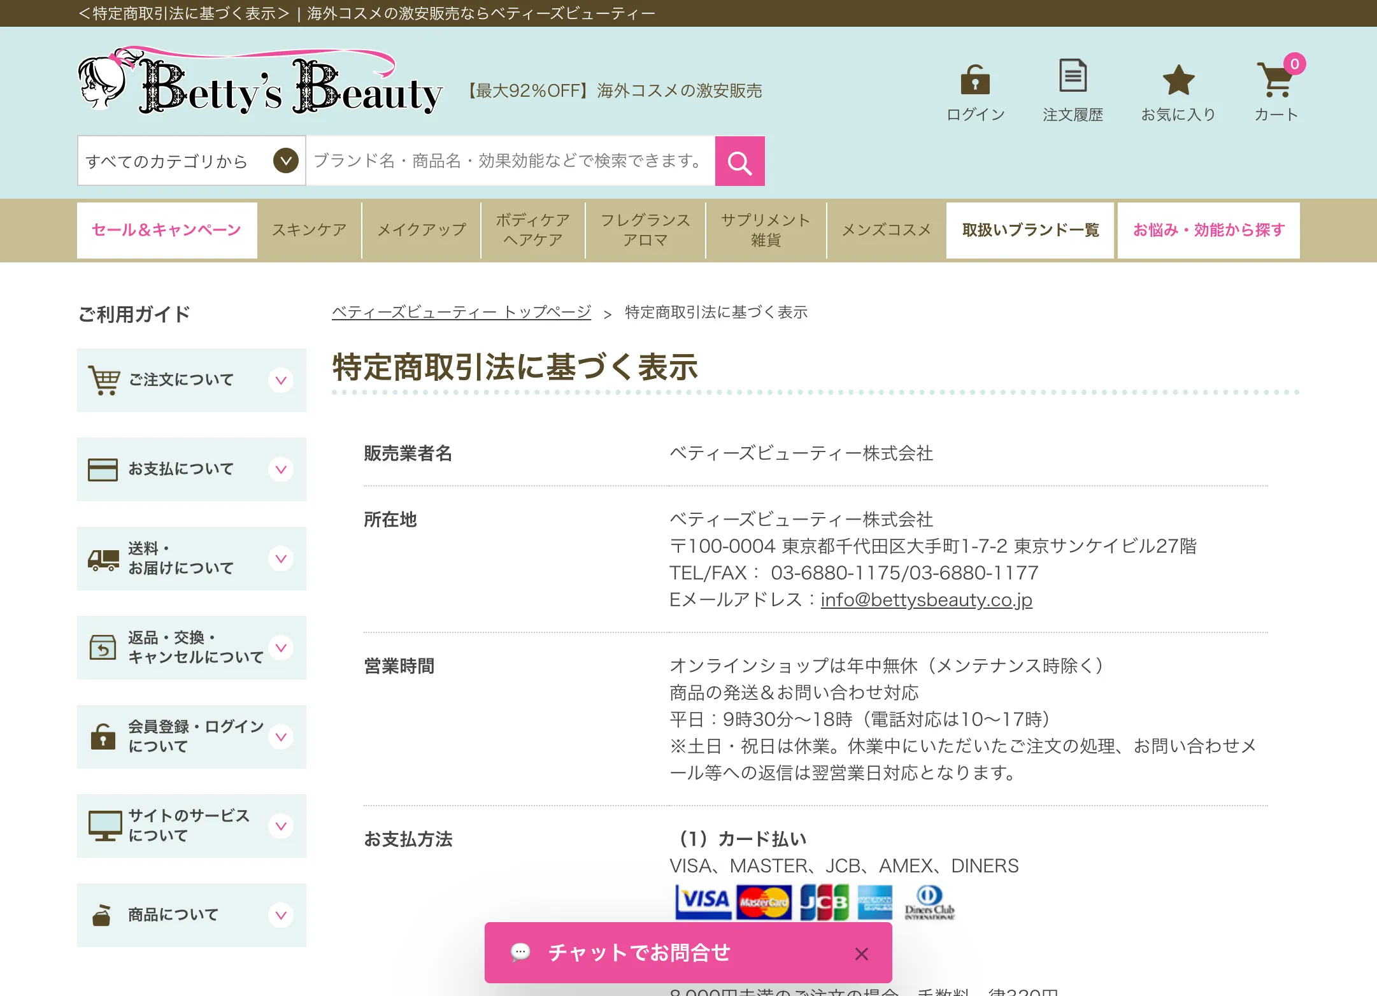Open 取扱いブランド一覧 page
The height and width of the screenshot is (996, 1377).
(1030, 230)
